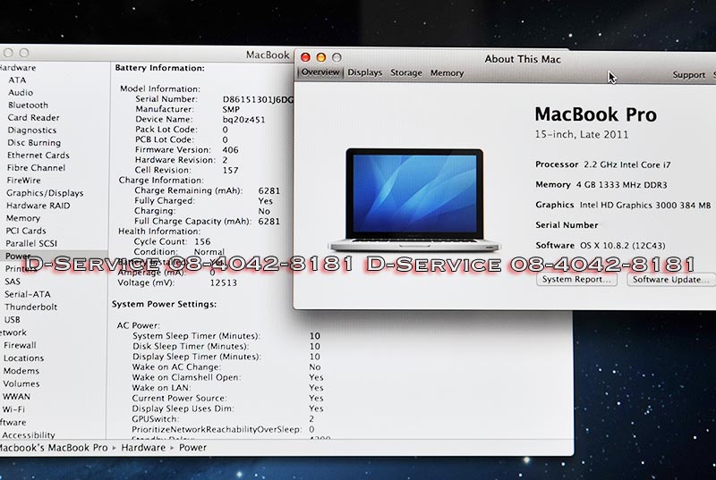The image size is (716, 480).
Task: Click Macbook's MacBook Pro in path bar
Action: (54, 448)
